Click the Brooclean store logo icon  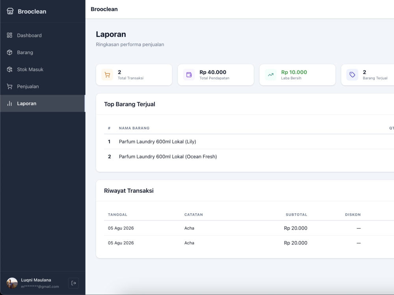[10, 11]
